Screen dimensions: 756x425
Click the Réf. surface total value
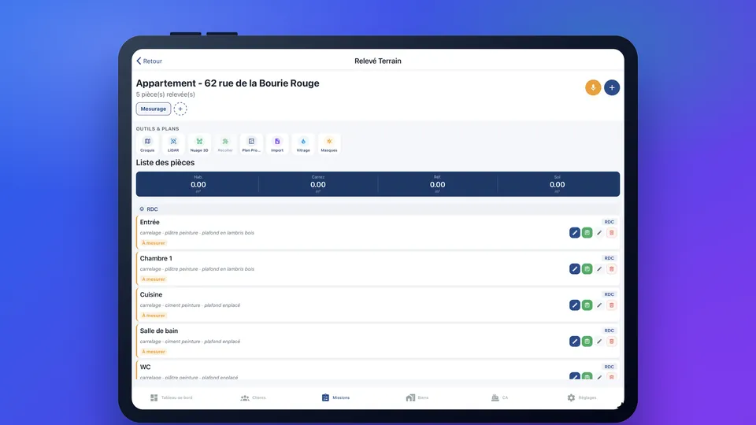pyautogui.click(x=437, y=184)
